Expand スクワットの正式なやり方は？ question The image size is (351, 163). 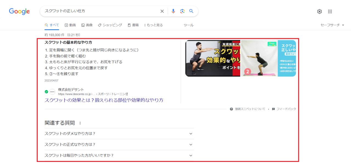[119, 144]
